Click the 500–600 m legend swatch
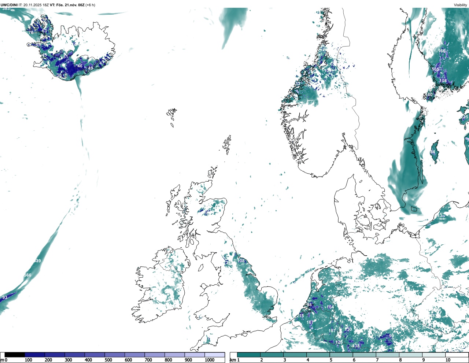This screenshot has width=469, height=363. 115,355
